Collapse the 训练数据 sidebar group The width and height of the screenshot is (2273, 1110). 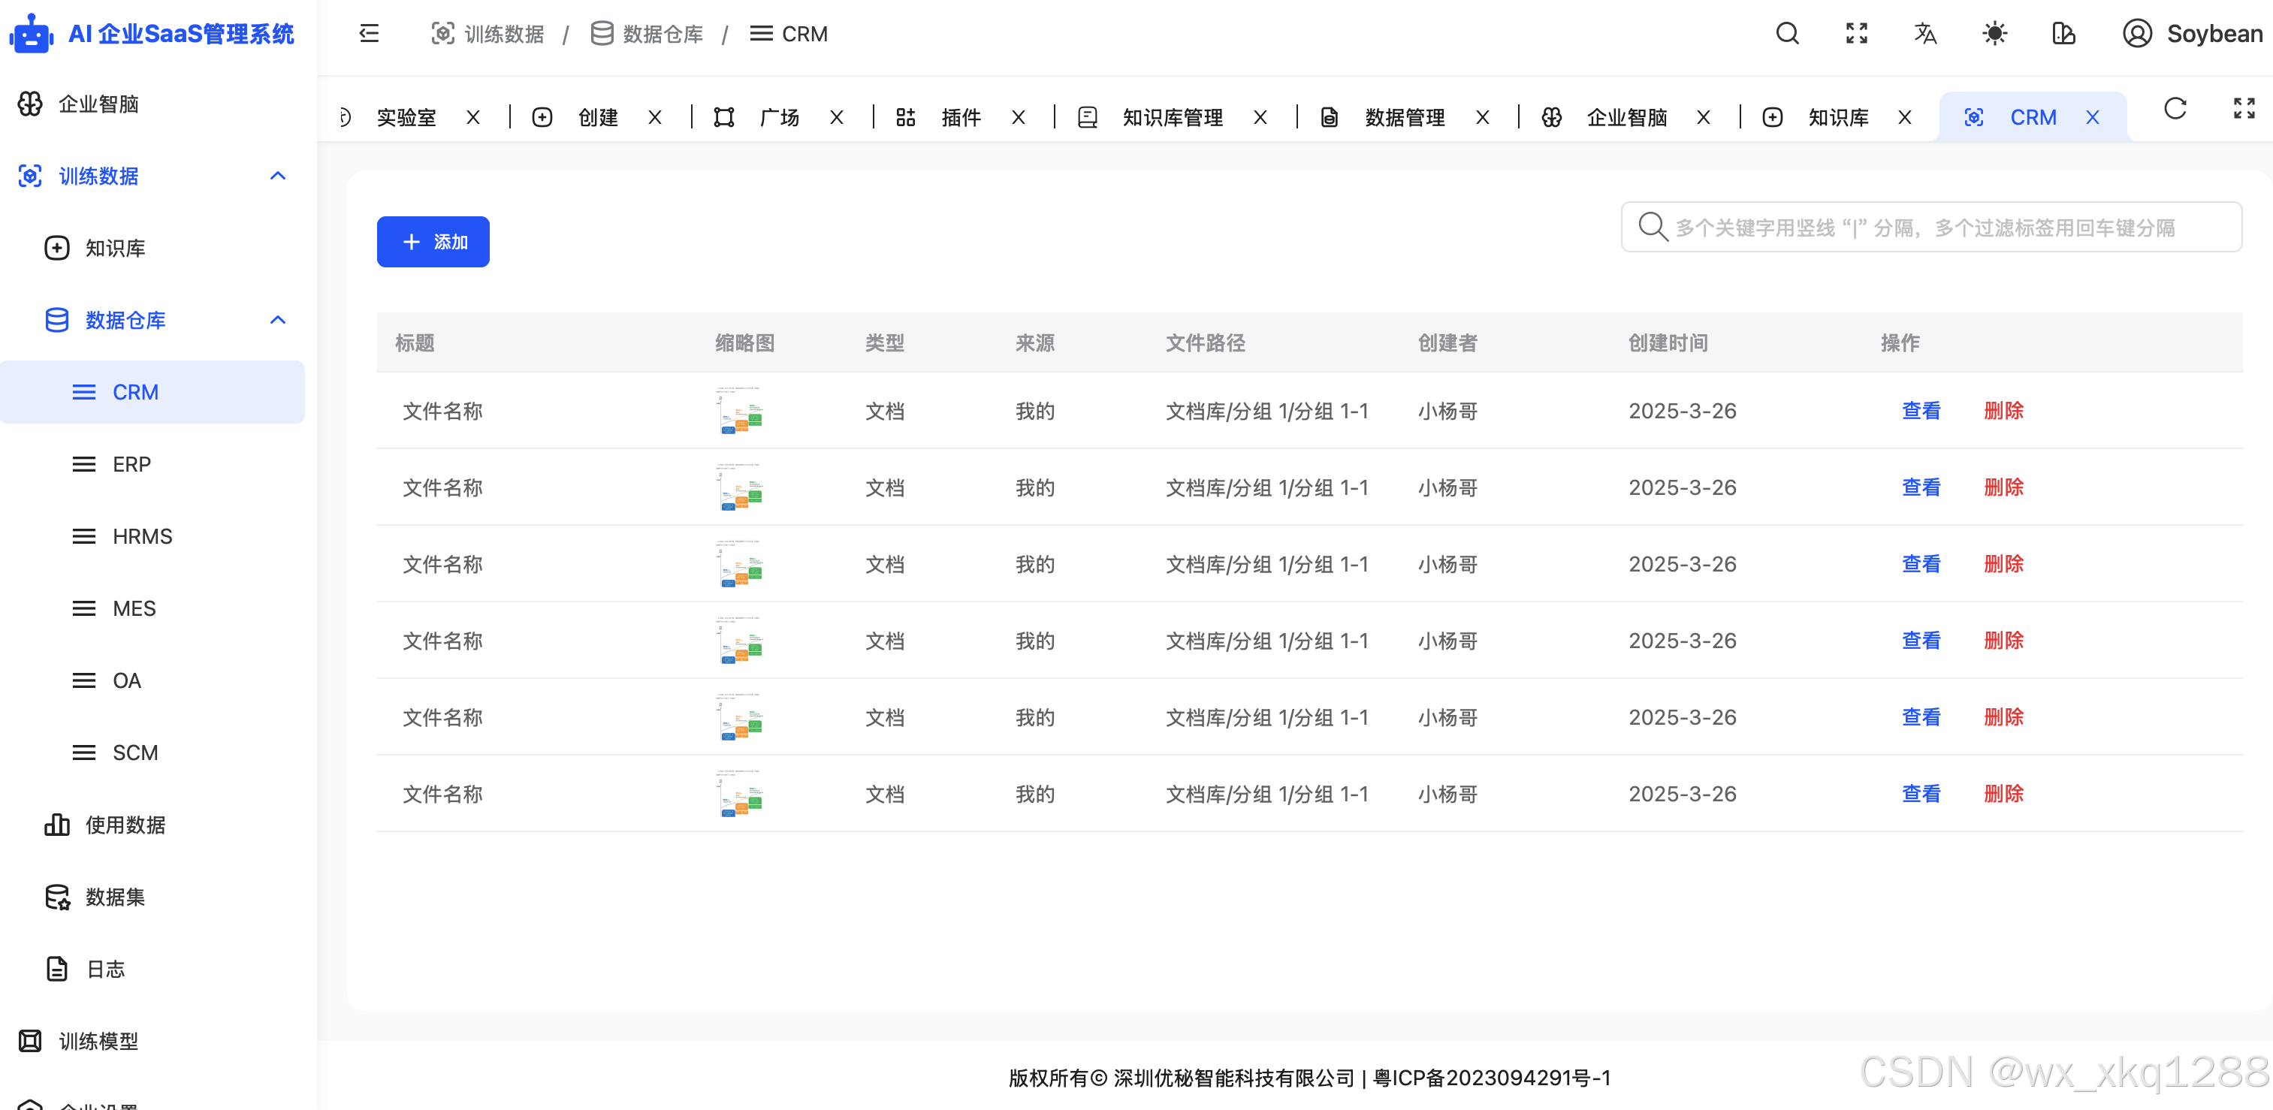277,176
